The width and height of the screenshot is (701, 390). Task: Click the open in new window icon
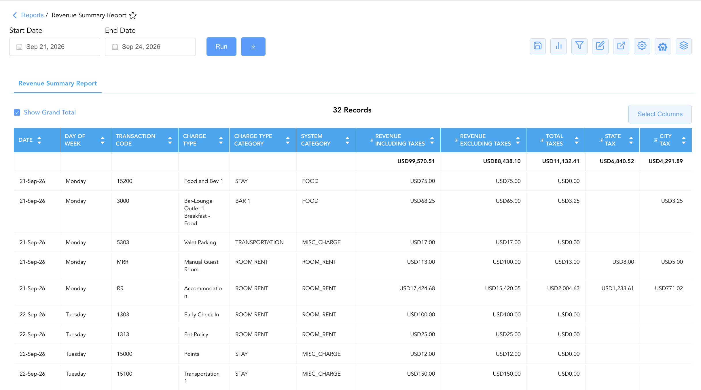[621, 46]
